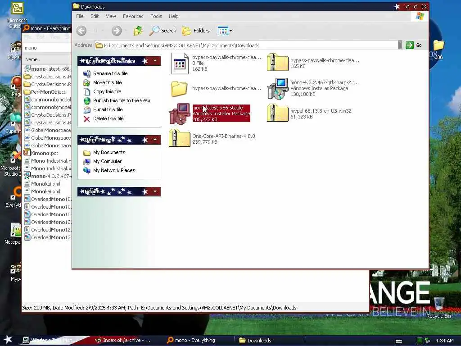Open My Computer in Other Places
This screenshot has width=461, height=346.
[107, 162]
